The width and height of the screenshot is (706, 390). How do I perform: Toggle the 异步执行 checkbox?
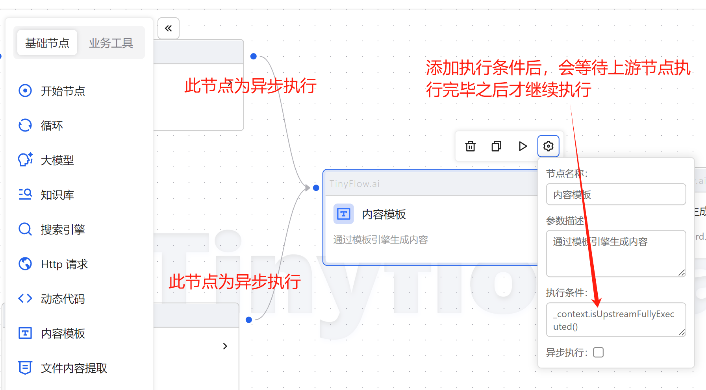(x=599, y=352)
